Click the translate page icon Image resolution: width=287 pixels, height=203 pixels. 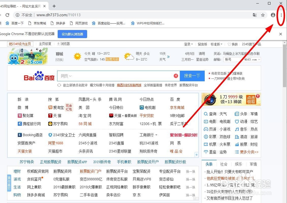click(x=255, y=15)
